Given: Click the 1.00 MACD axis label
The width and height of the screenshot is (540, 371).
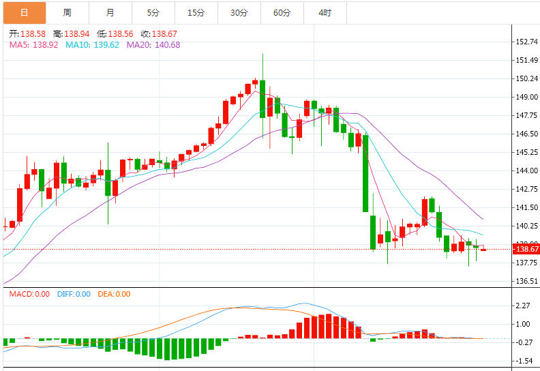Looking at the screenshot, I should pyautogui.click(x=523, y=324).
